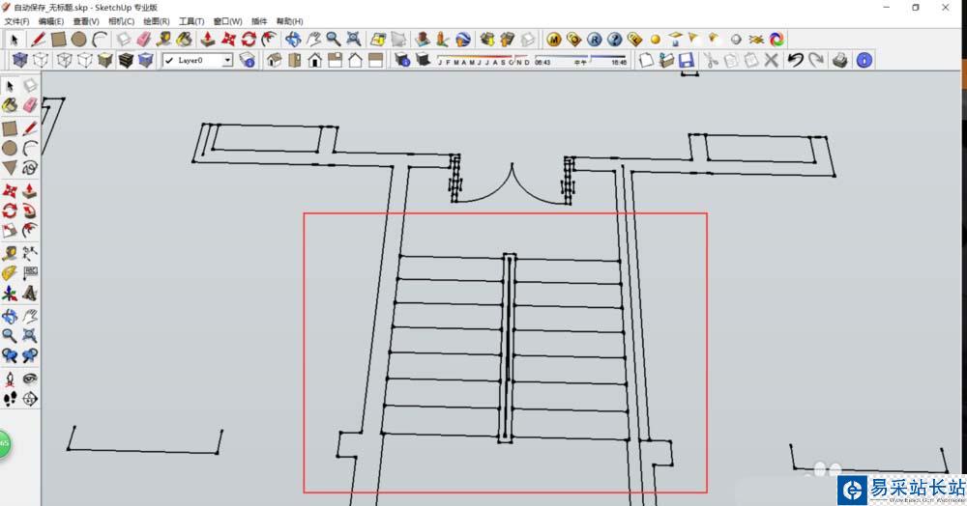The width and height of the screenshot is (967, 506).
Task: Select the Orbit tool in top toolbar
Action: point(293,40)
